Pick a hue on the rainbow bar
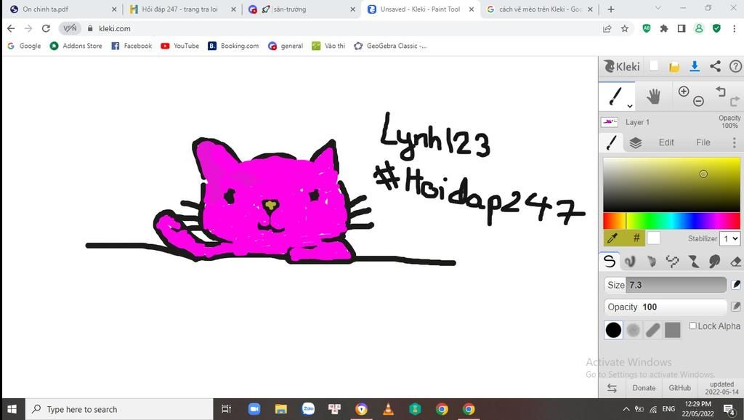 tap(671, 221)
